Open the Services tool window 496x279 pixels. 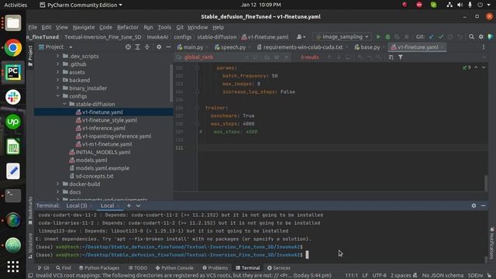coord(279,267)
